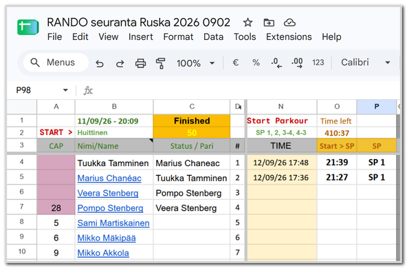
Task: Select column P header
Action: click(x=377, y=107)
